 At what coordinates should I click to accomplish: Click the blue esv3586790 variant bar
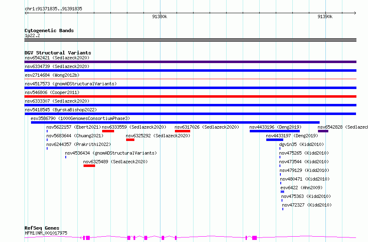pyautogui.click(x=175, y=122)
